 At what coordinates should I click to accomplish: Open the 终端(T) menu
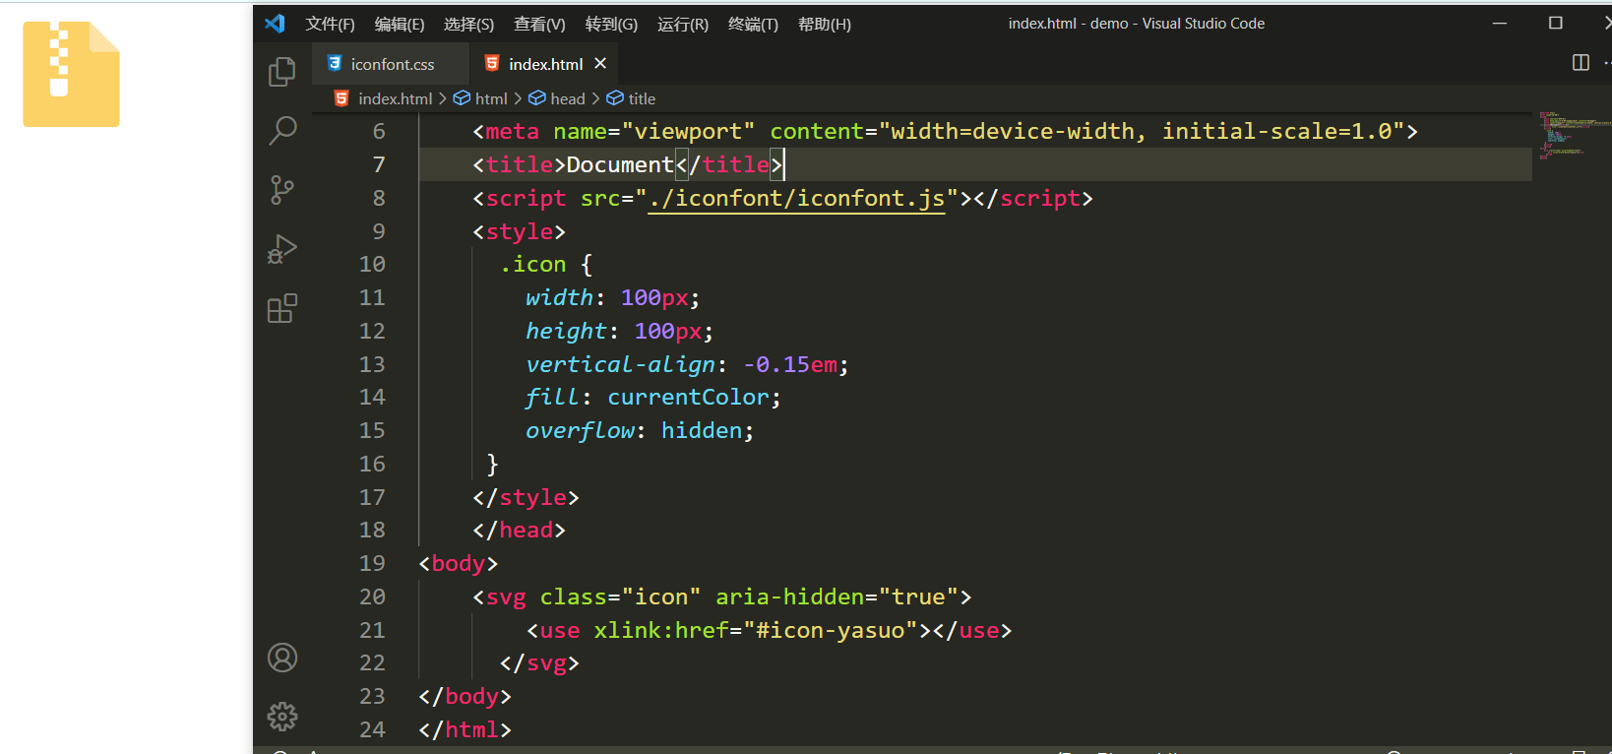(x=753, y=24)
